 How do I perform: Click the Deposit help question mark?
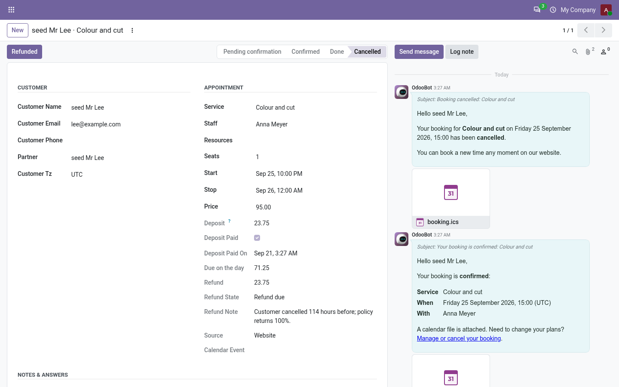point(230,221)
